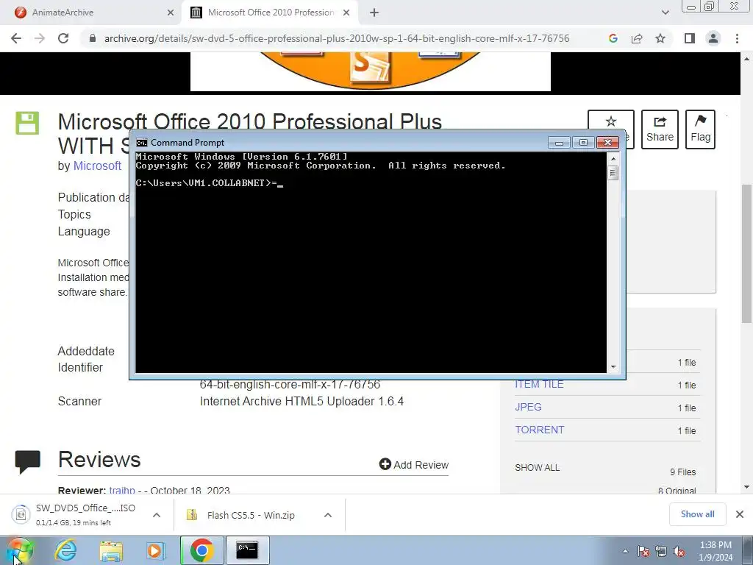753x565 pixels.
Task: Open Chrome's side panel
Action: (x=690, y=38)
